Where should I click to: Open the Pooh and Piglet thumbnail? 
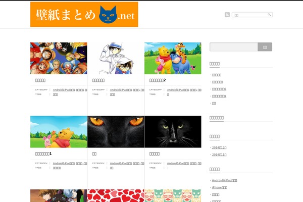click(59, 132)
